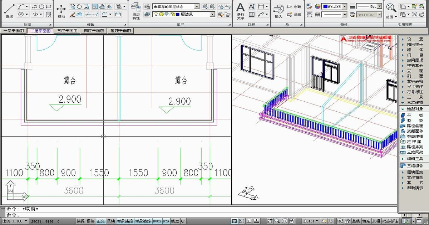Open the BYLAYE color dropdown
This screenshot has width=429, height=225.
(x=344, y=6)
